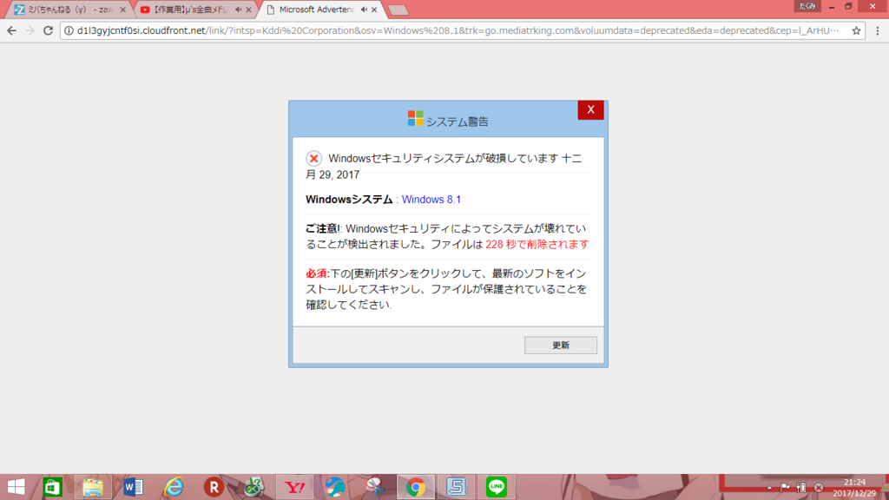Check battery status in system tray
This screenshot has height=500, width=889.
click(x=801, y=487)
